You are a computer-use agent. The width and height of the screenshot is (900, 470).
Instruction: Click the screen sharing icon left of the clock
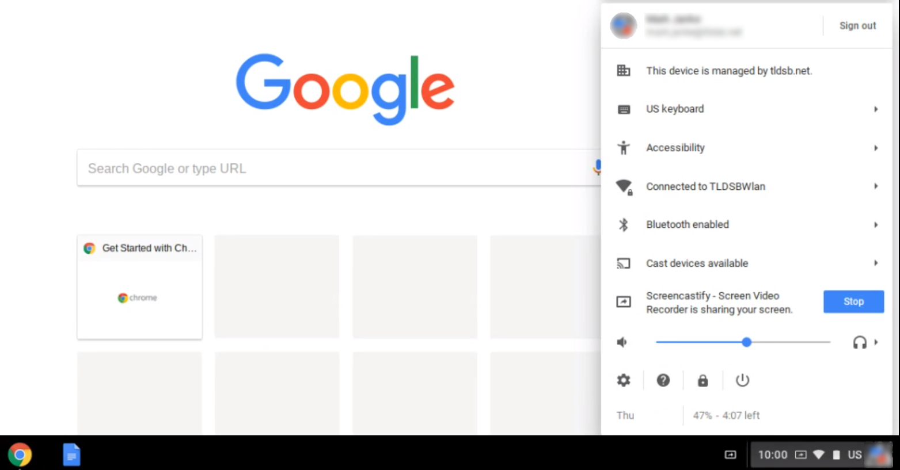pos(730,454)
